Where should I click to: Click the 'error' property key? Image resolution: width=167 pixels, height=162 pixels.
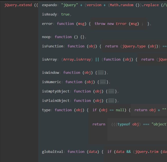(x=47, y=24)
